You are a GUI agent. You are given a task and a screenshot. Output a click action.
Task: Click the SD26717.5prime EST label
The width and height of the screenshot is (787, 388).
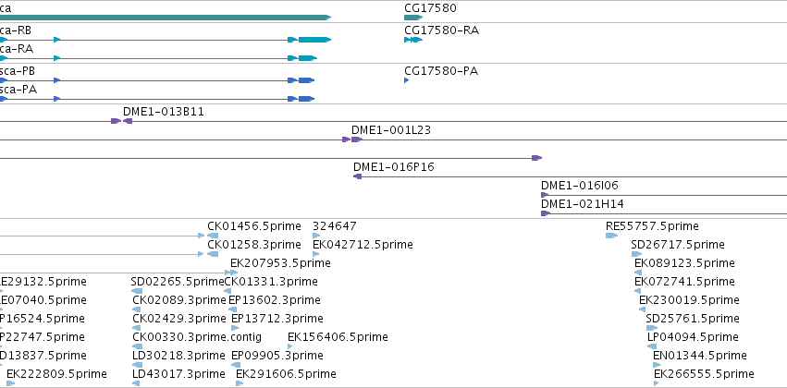point(678,245)
